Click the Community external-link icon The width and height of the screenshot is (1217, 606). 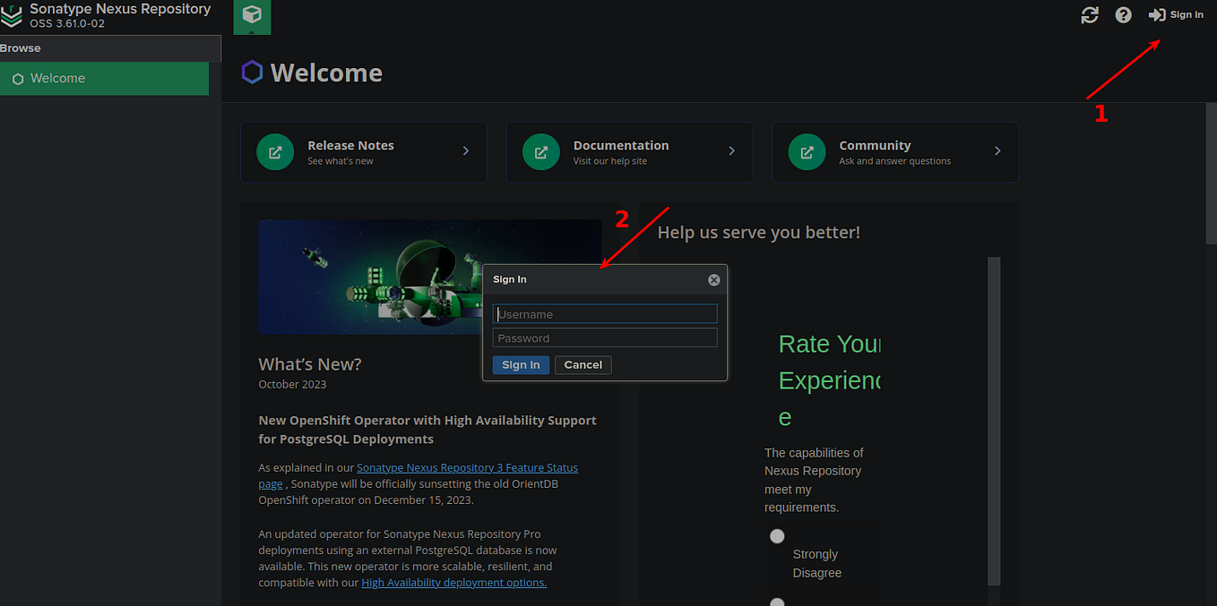click(x=807, y=151)
